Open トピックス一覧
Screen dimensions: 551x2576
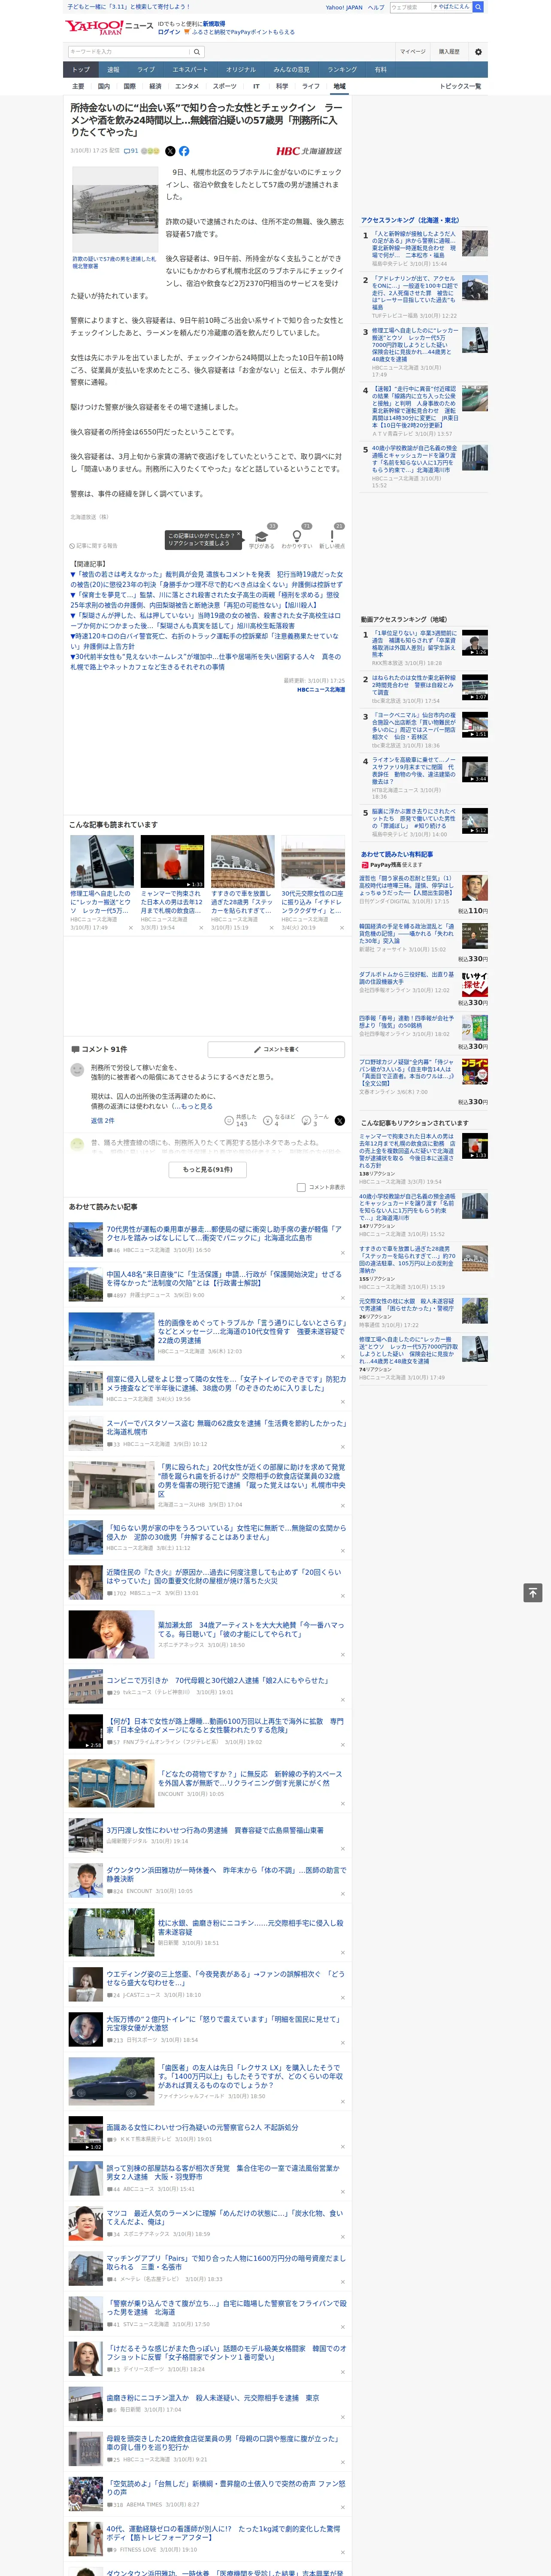(460, 86)
